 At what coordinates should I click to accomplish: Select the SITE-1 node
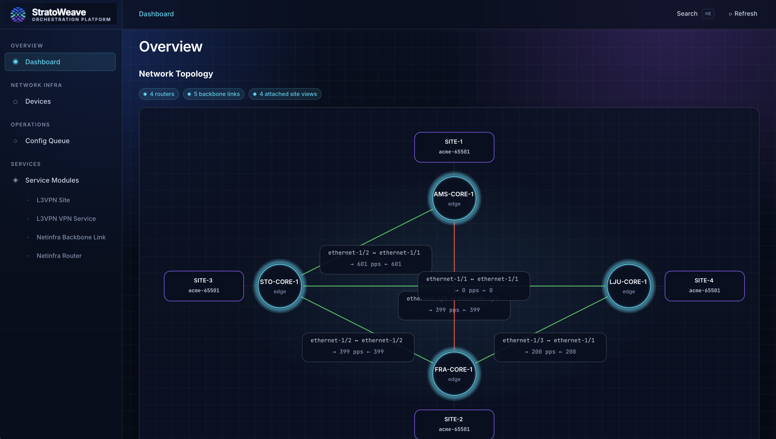[454, 147]
